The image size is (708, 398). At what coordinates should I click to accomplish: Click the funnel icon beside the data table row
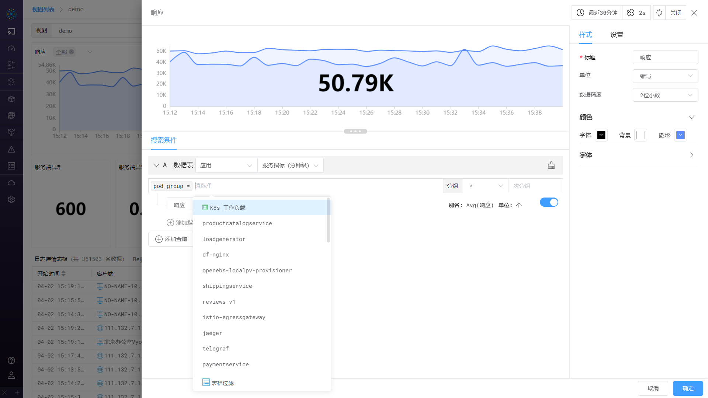pyautogui.click(x=551, y=165)
